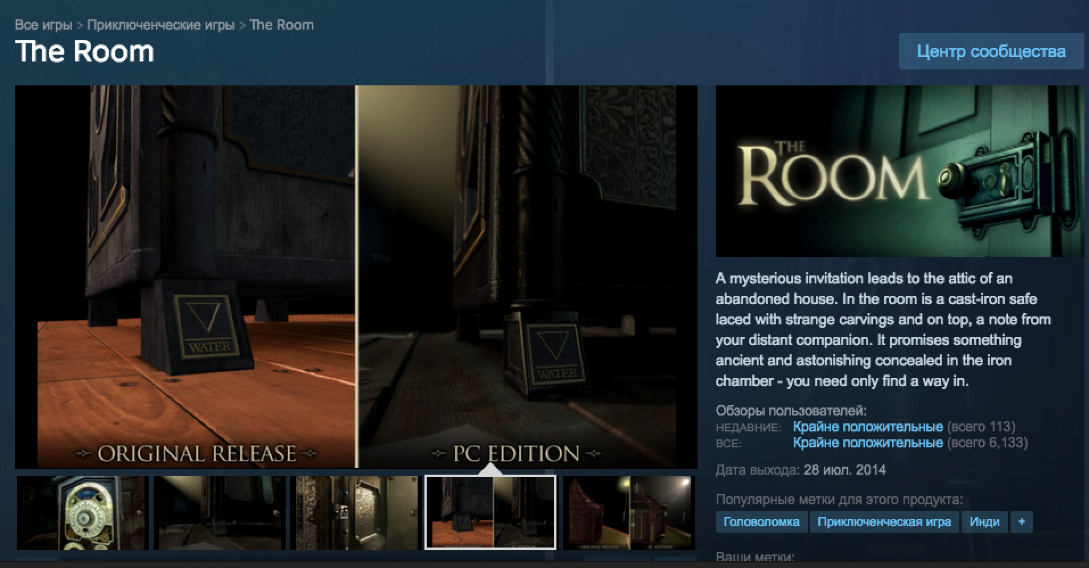Image resolution: width=1089 pixels, height=568 pixels.
Task: Go to 'Приключенческие игры' breadcrumb category
Action: (x=161, y=25)
